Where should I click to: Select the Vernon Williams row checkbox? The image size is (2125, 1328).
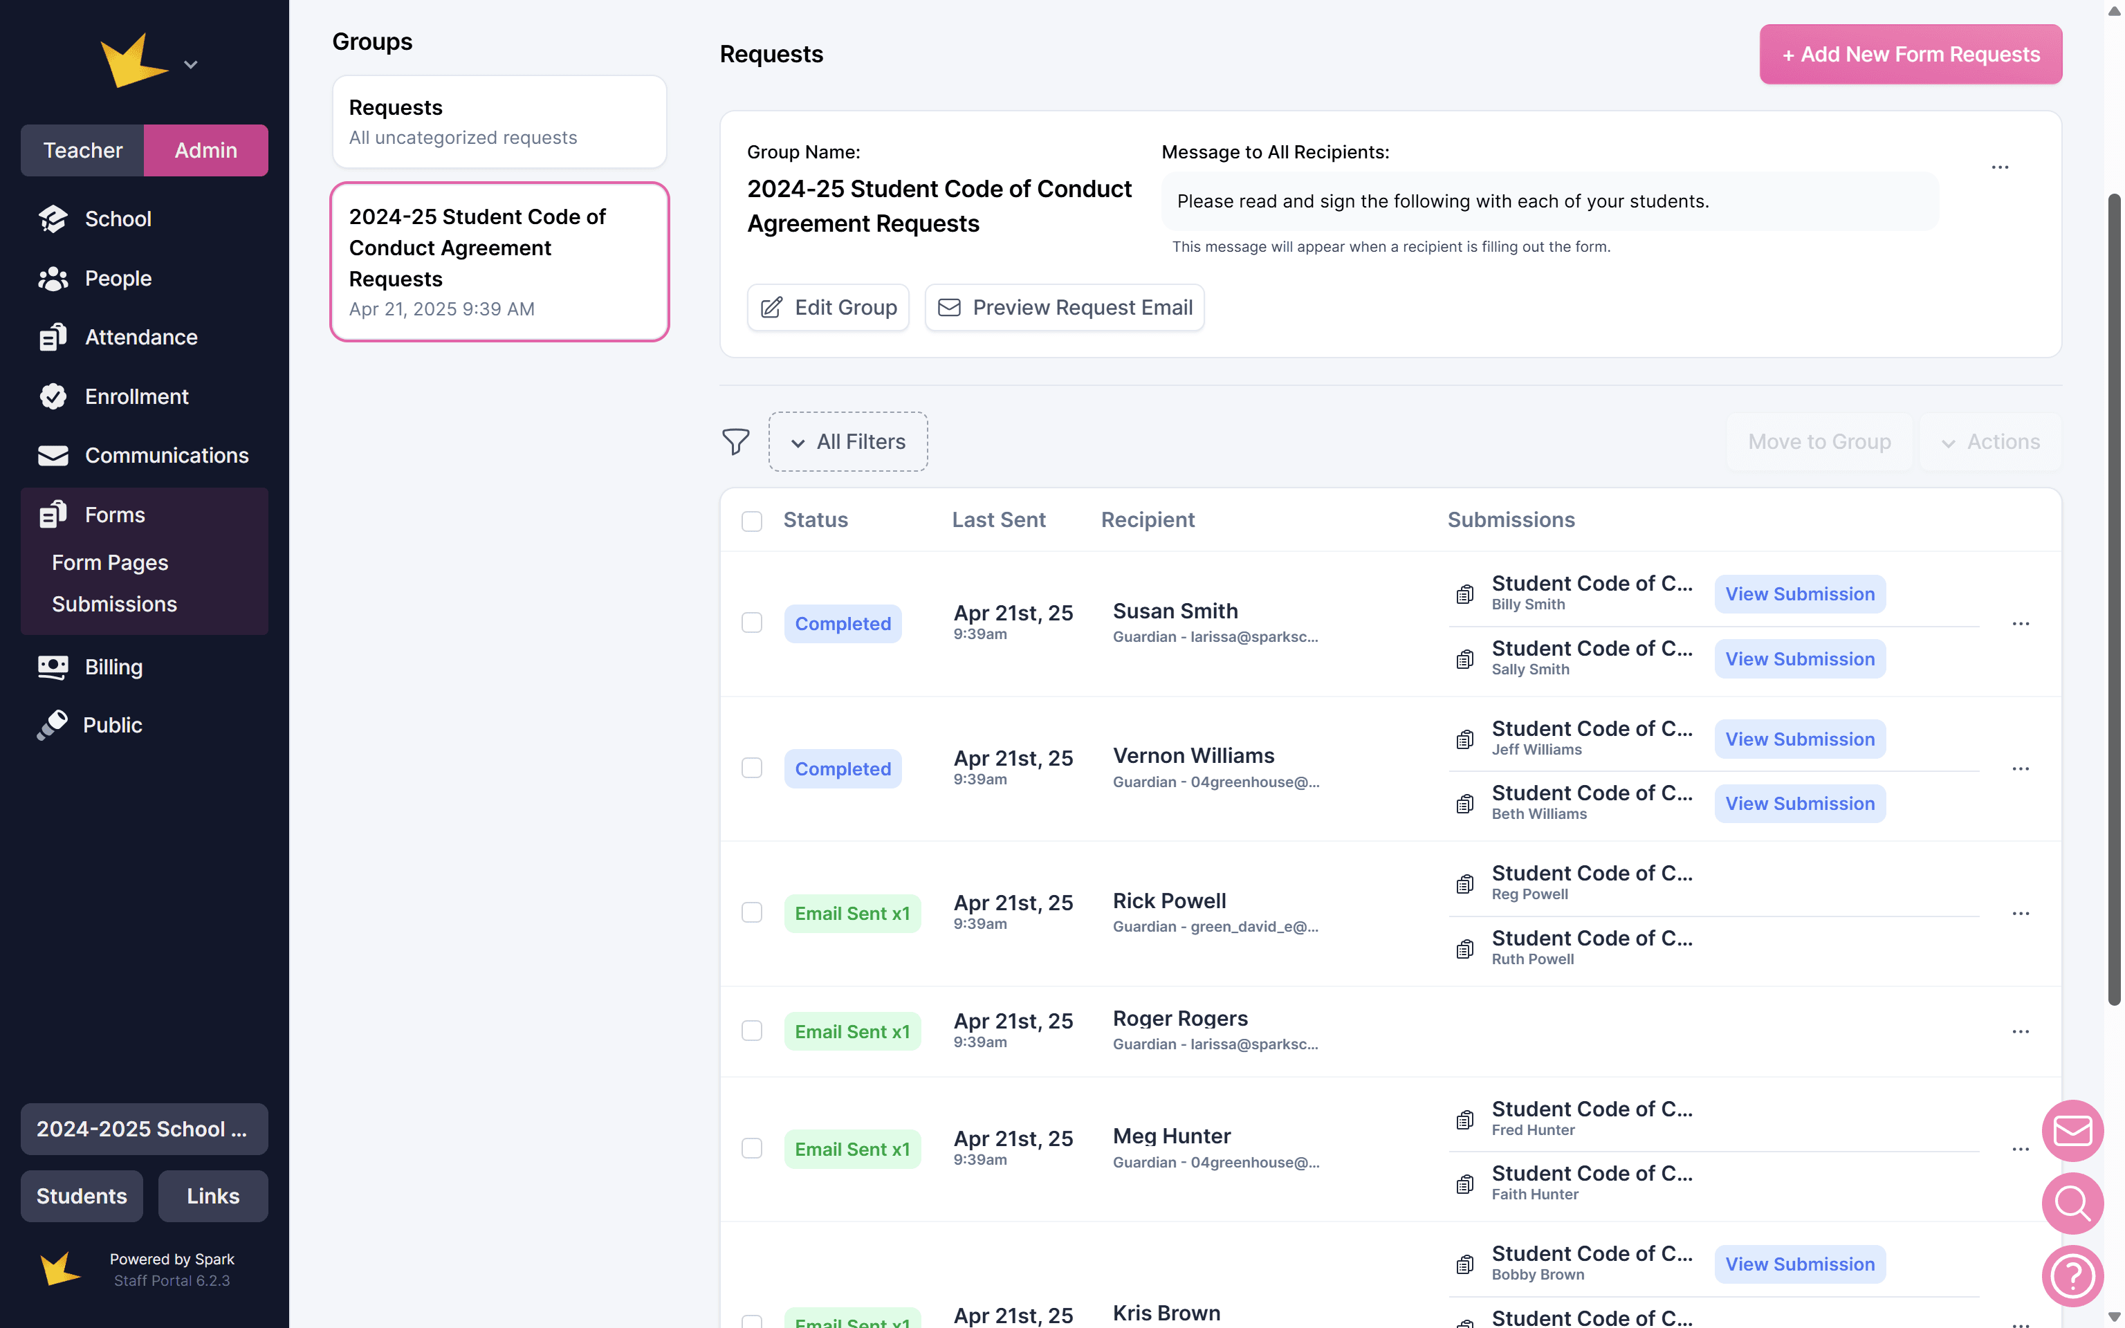click(752, 768)
